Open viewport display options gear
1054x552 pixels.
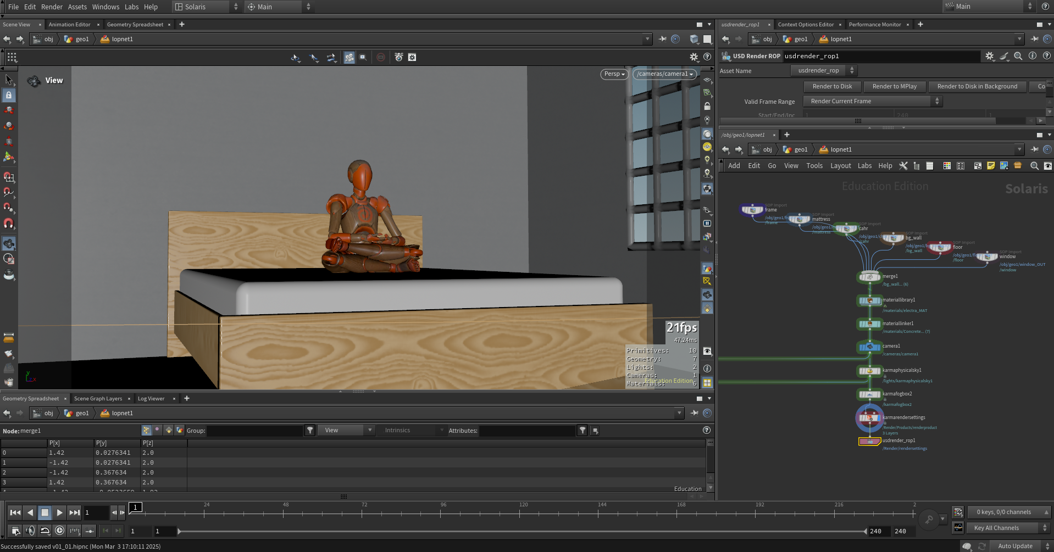click(694, 57)
